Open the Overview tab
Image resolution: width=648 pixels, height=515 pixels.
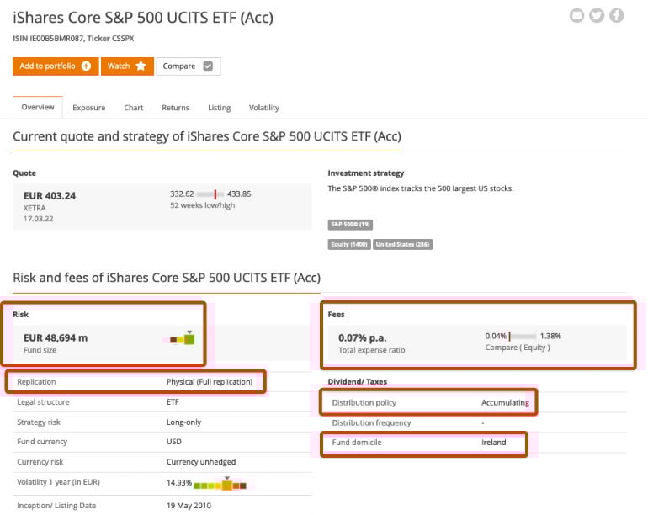[38, 108]
